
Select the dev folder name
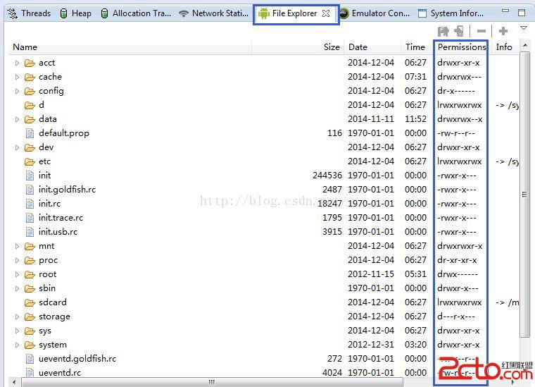tap(46, 147)
